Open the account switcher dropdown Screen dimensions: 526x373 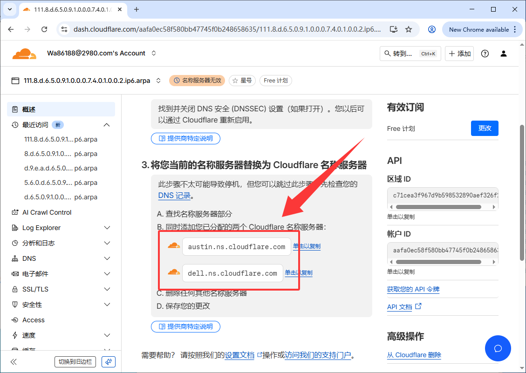(x=153, y=54)
